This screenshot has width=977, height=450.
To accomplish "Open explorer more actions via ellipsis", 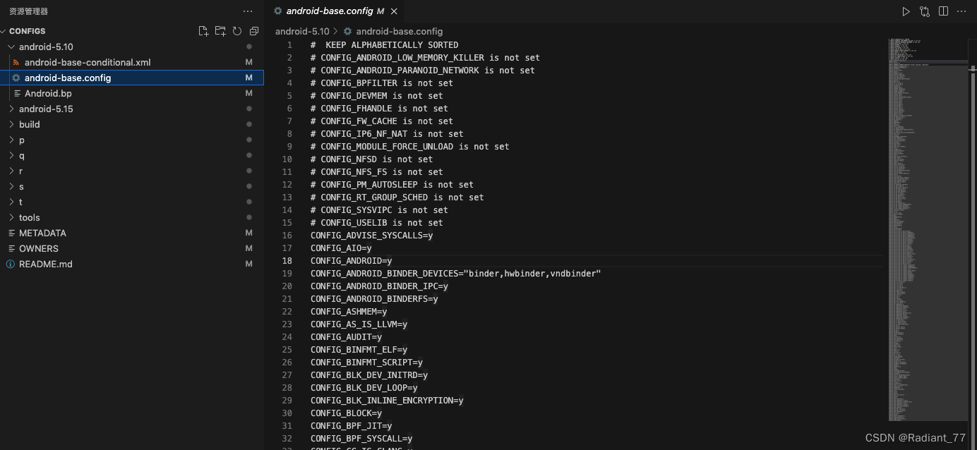I will coord(248,11).
